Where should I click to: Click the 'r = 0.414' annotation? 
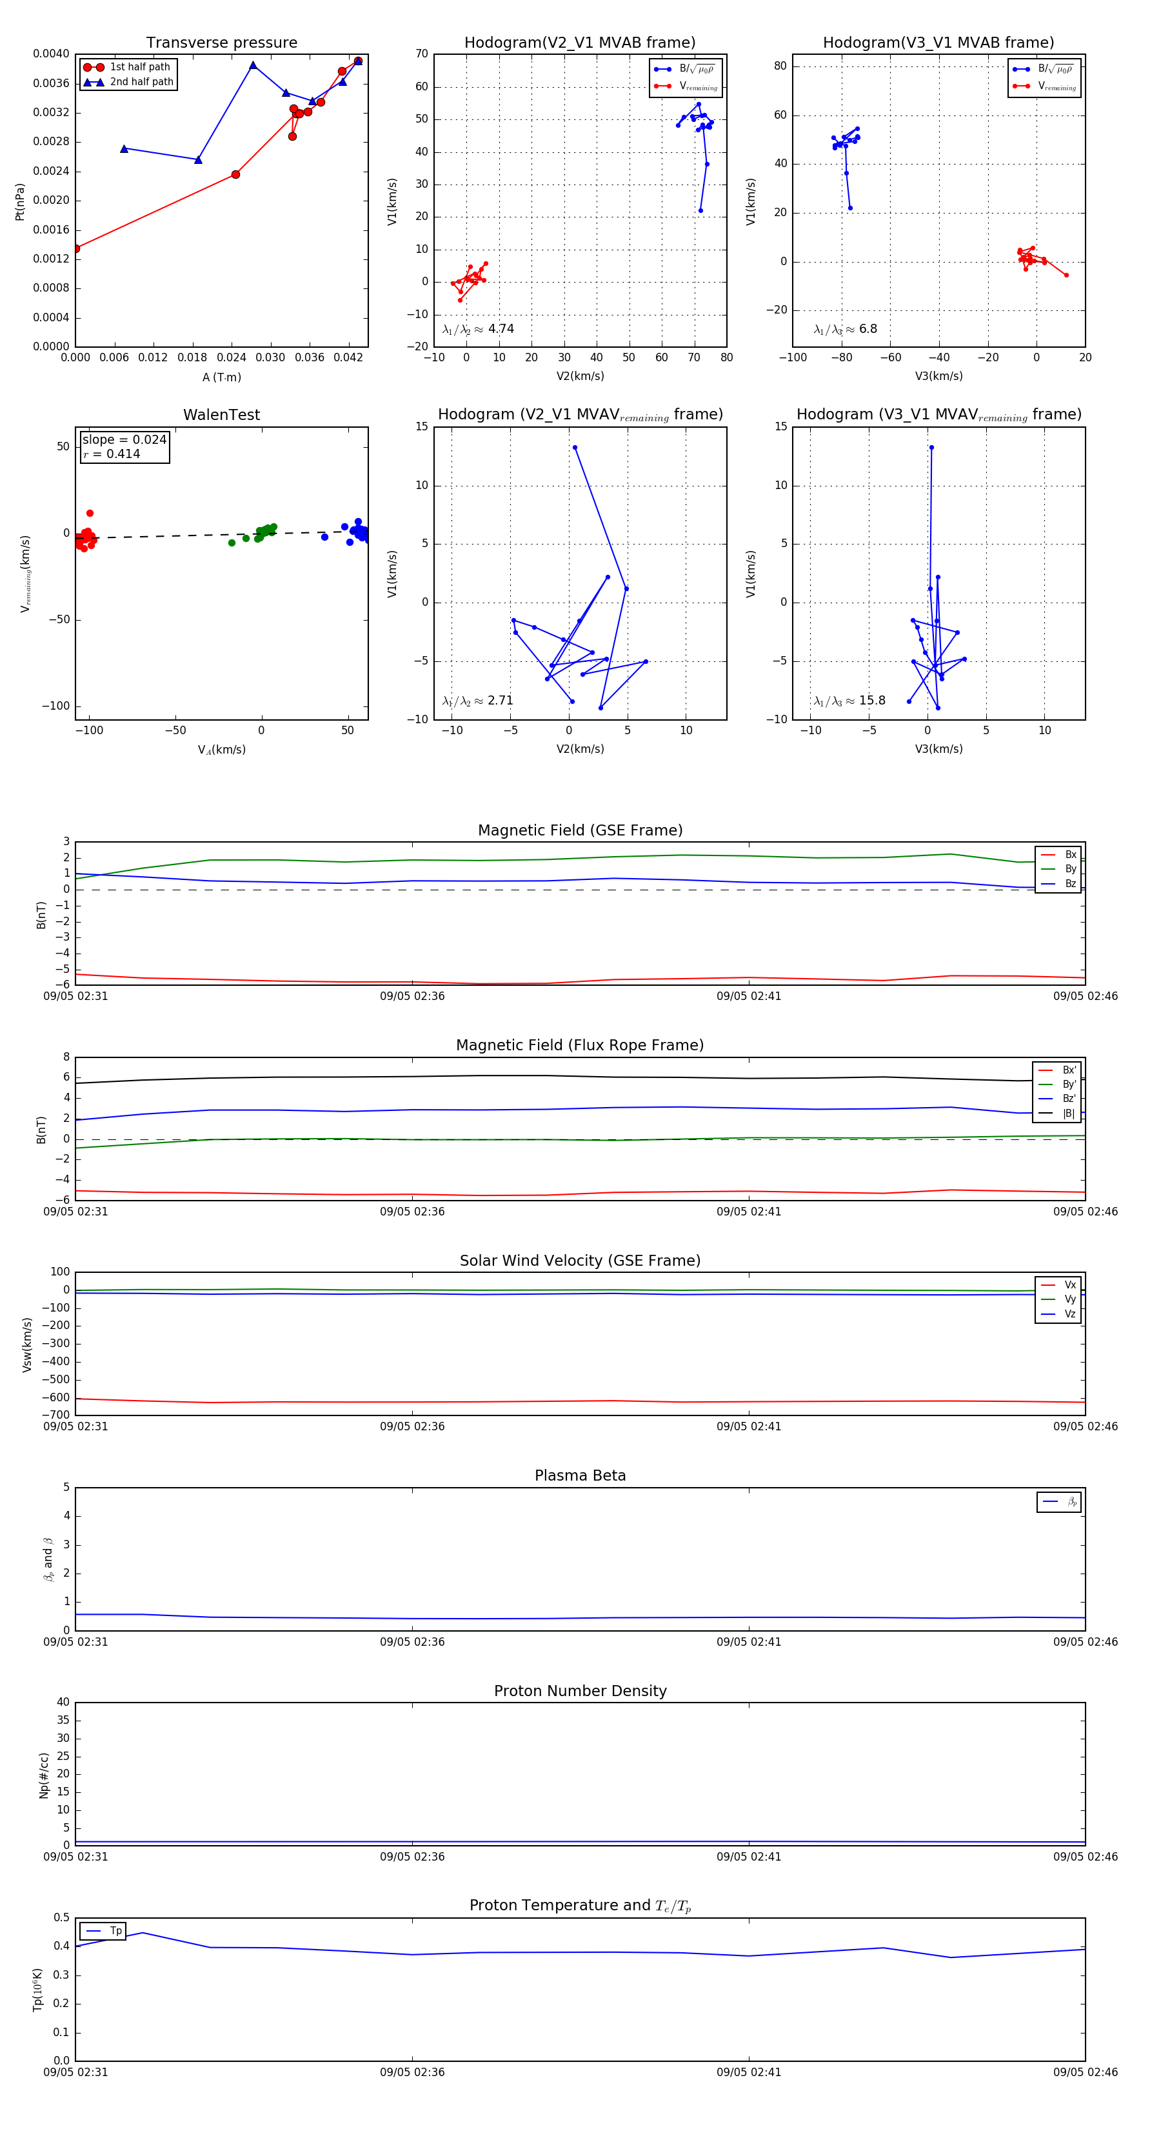[112, 454]
